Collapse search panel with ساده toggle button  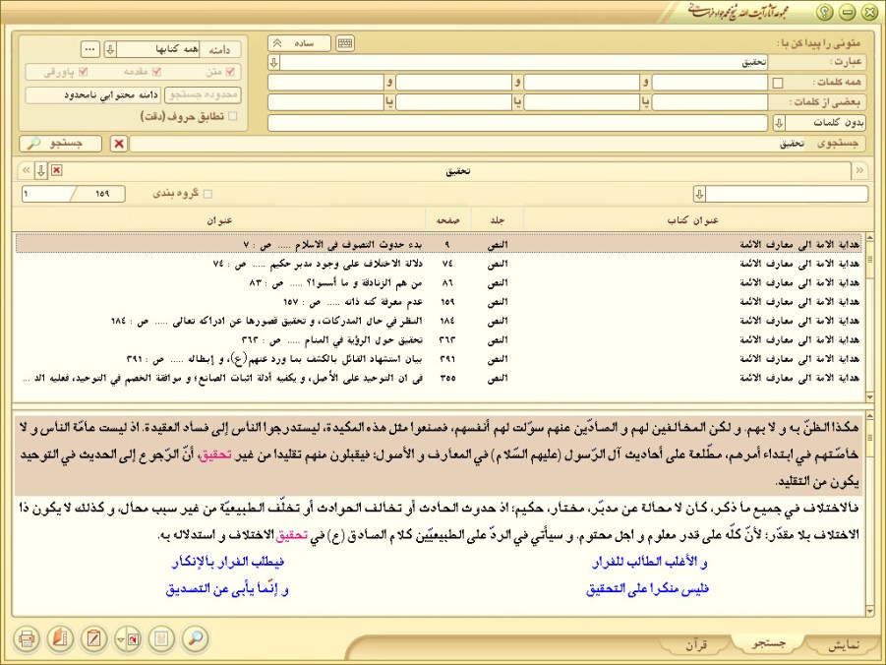pyautogui.click(x=300, y=43)
